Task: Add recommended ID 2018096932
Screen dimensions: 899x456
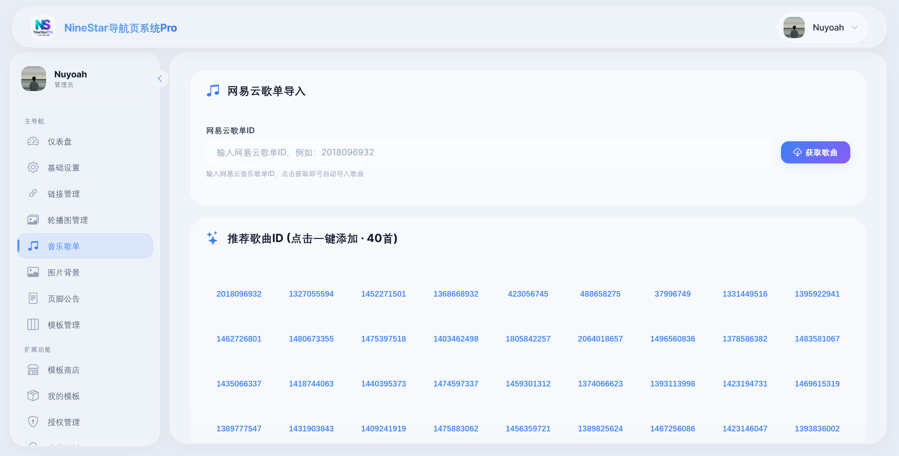Action: point(239,294)
